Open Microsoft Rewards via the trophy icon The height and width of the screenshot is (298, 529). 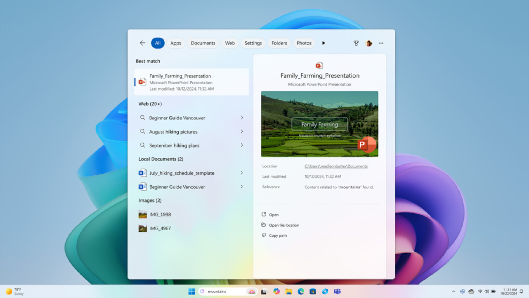point(356,43)
